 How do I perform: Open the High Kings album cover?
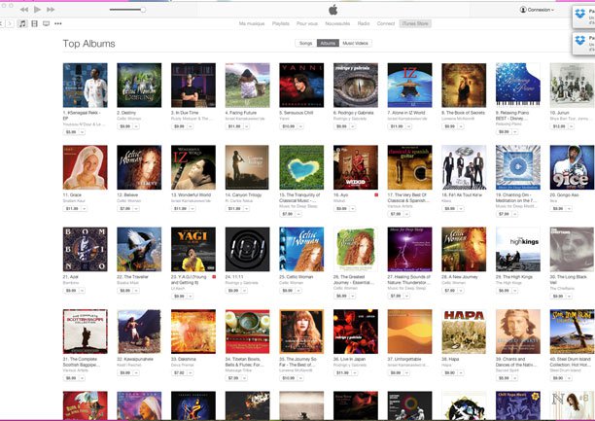pyautogui.click(x=518, y=249)
